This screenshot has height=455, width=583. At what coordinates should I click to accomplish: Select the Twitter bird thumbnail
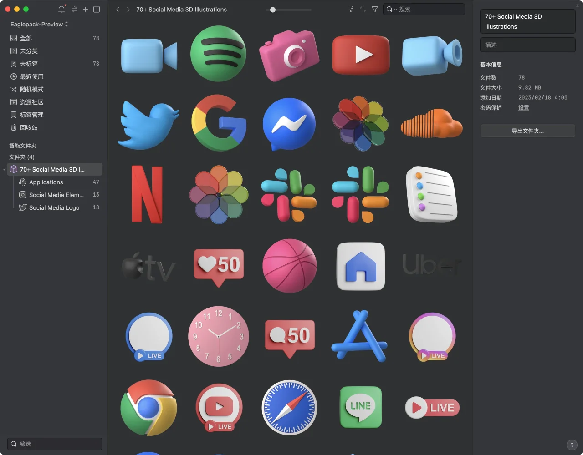[x=149, y=125]
